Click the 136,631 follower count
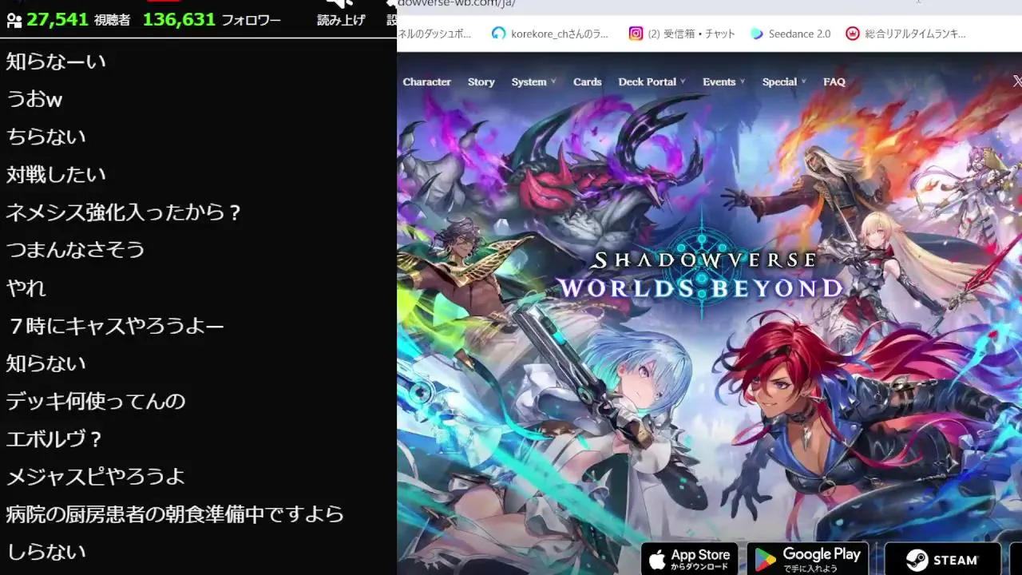 179,19
